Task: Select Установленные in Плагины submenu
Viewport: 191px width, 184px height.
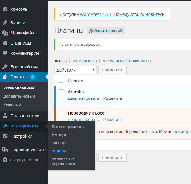Action: click(19, 88)
